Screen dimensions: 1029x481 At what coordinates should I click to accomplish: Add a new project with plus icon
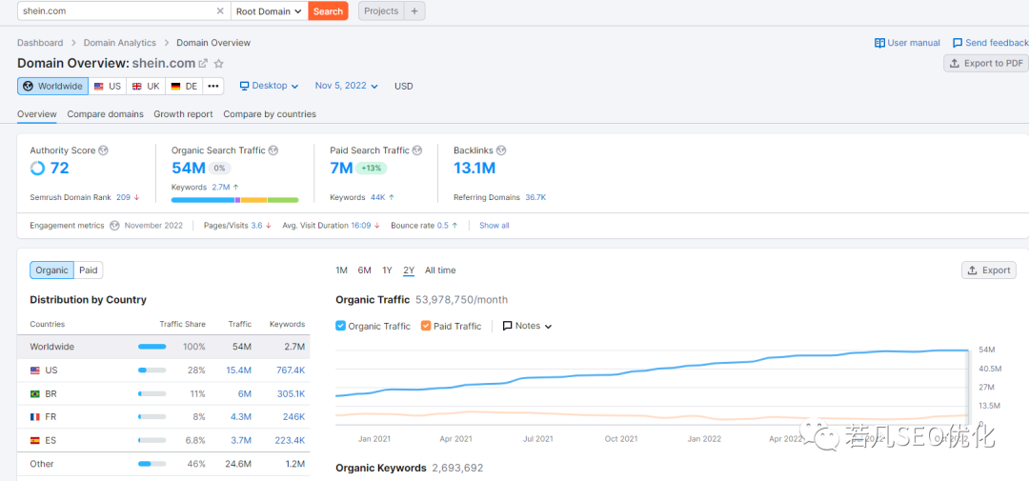click(414, 11)
